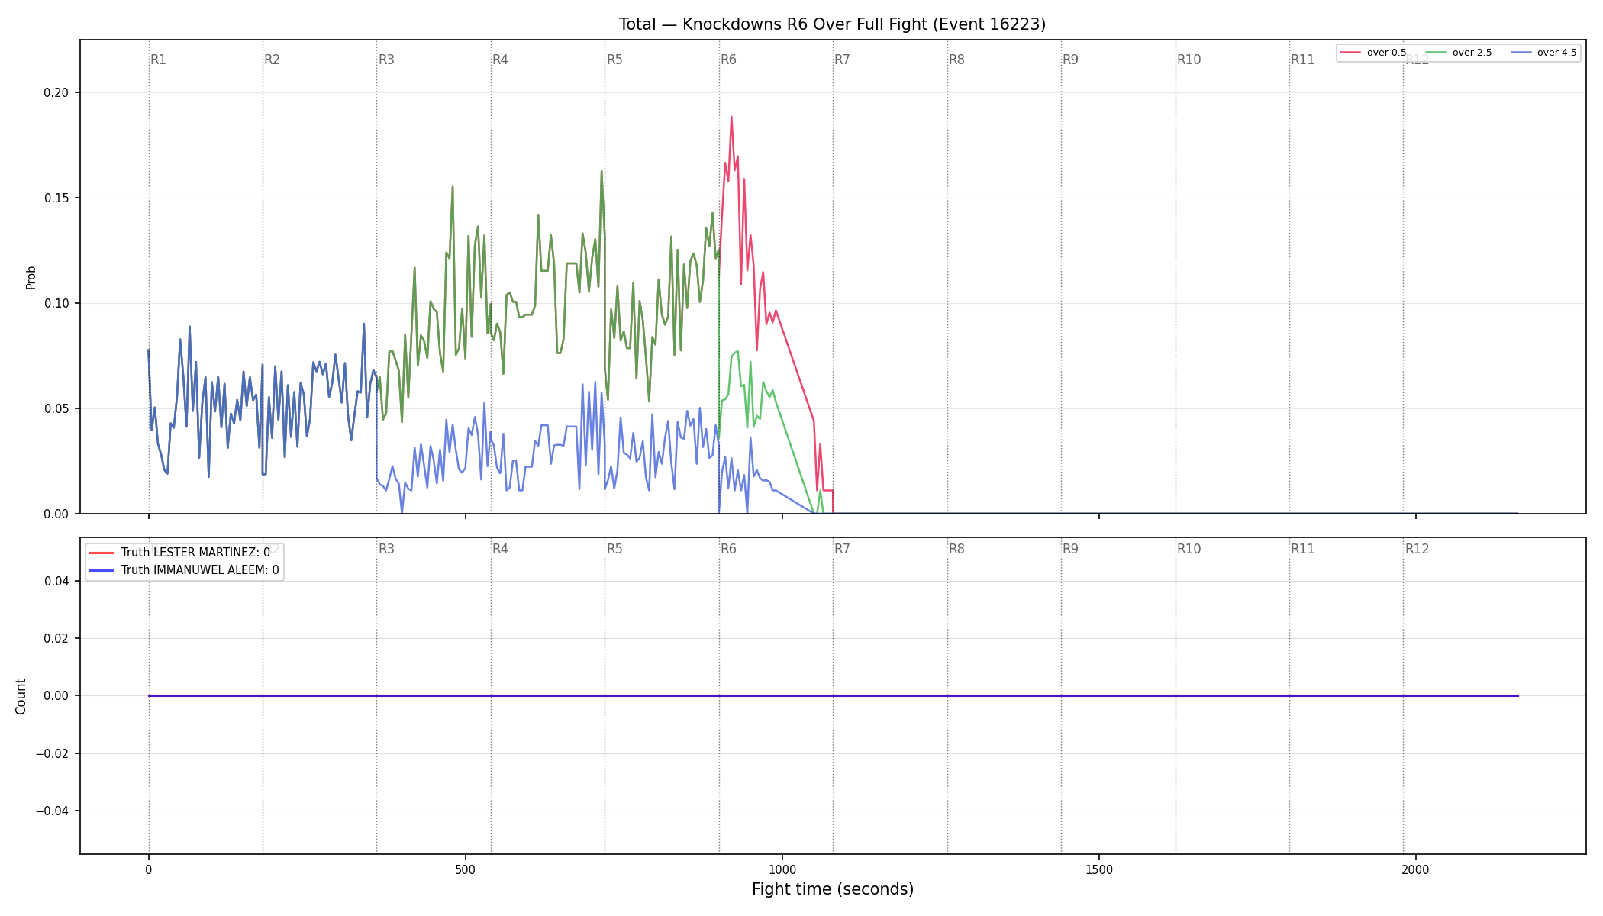This screenshot has height=916, width=1603.
Task: Click the R3 round marker in the Prob chart
Action: click(386, 60)
